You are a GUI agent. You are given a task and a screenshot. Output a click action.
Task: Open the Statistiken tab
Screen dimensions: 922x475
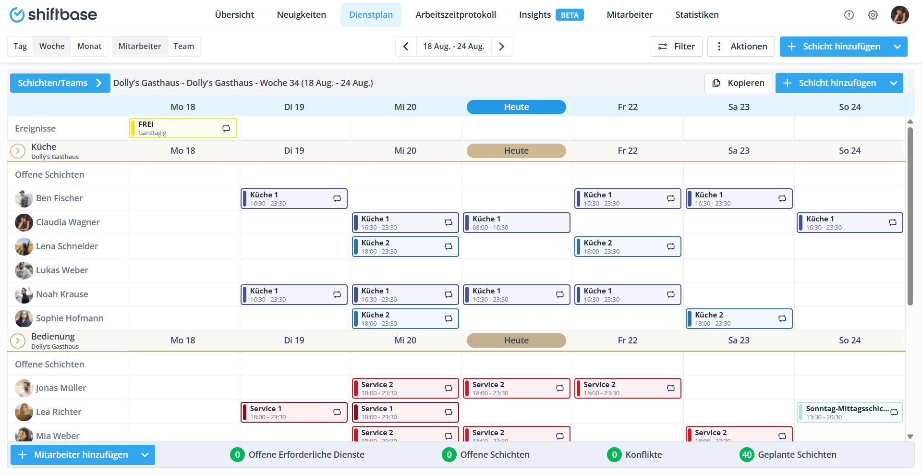pos(697,15)
